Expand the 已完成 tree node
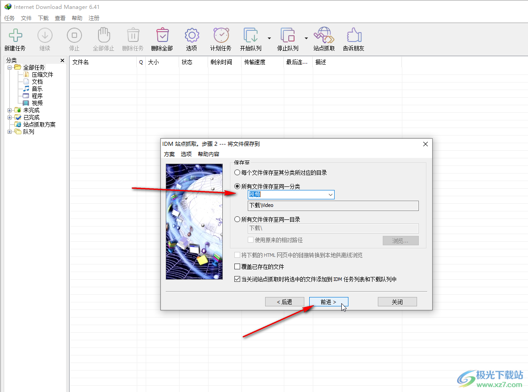This screenshot has width=528, height=392. [9, 117]
